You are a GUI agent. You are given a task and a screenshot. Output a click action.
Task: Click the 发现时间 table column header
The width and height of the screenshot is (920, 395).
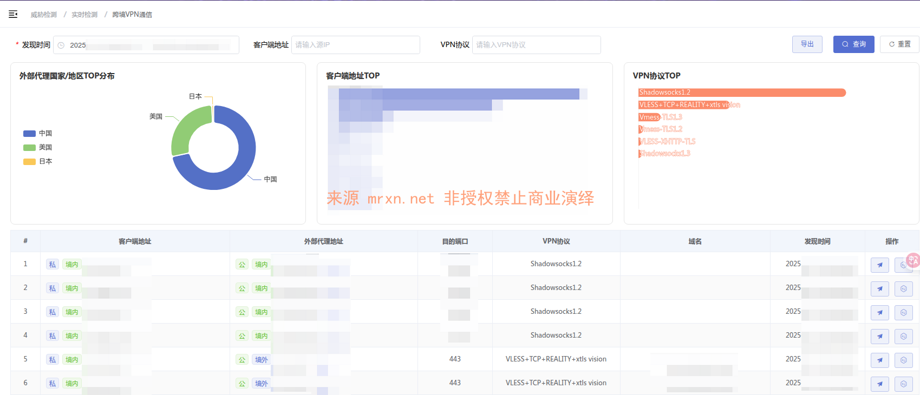[817, 241]
